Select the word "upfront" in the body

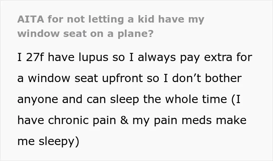click(x=122, y=79)
